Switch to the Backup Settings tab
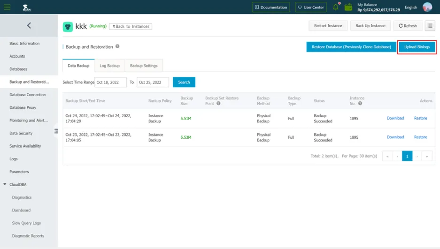 (144, 66)
